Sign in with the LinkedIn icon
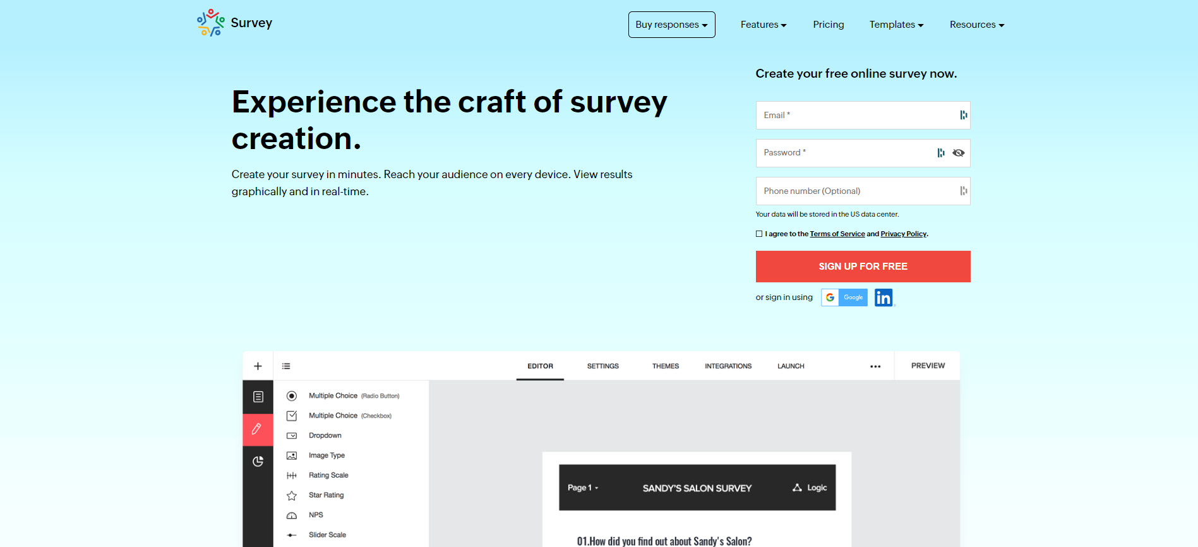The width and height of the screenshot is (1198, 547). point(884,298)
